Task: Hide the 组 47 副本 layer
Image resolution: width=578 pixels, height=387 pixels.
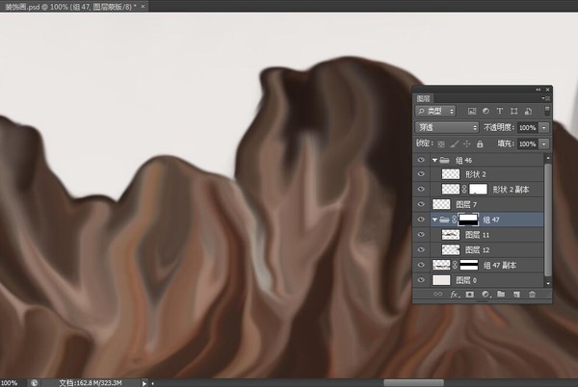Action: click(421, 265)
